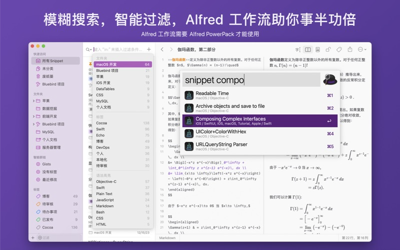Click the Alfred hat icon
Viewport: 400px width, 250px height.
coord(330,79)
